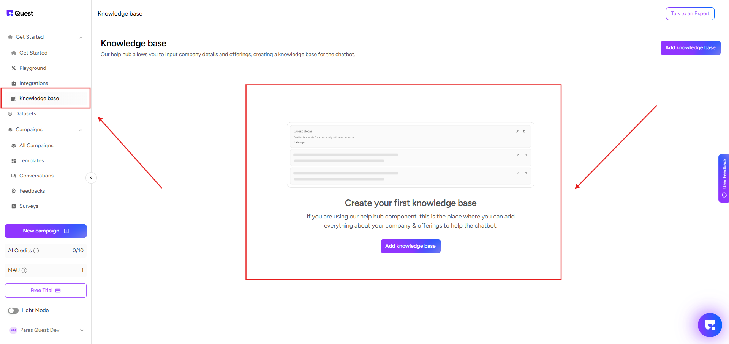Open the User Feedback side tab
This screenshot has width=729, height=344.
pyautogui.click(x=724, y=178)
